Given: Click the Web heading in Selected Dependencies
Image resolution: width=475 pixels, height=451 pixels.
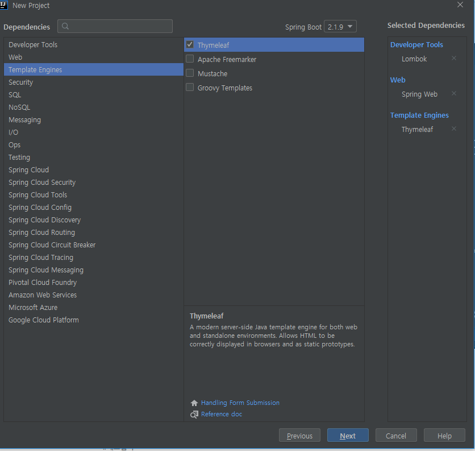Looking at the screenshot, I should coord(398,80).
